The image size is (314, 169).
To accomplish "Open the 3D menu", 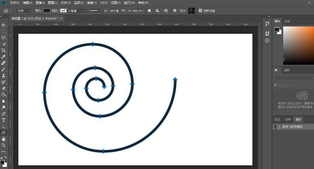I will (x=104, y=3).
